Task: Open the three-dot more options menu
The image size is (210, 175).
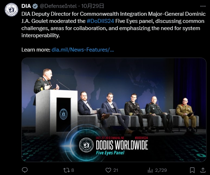Action: click(x=203, y=6)
